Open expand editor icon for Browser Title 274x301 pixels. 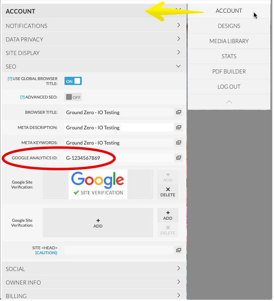click(x=180, y=113)
